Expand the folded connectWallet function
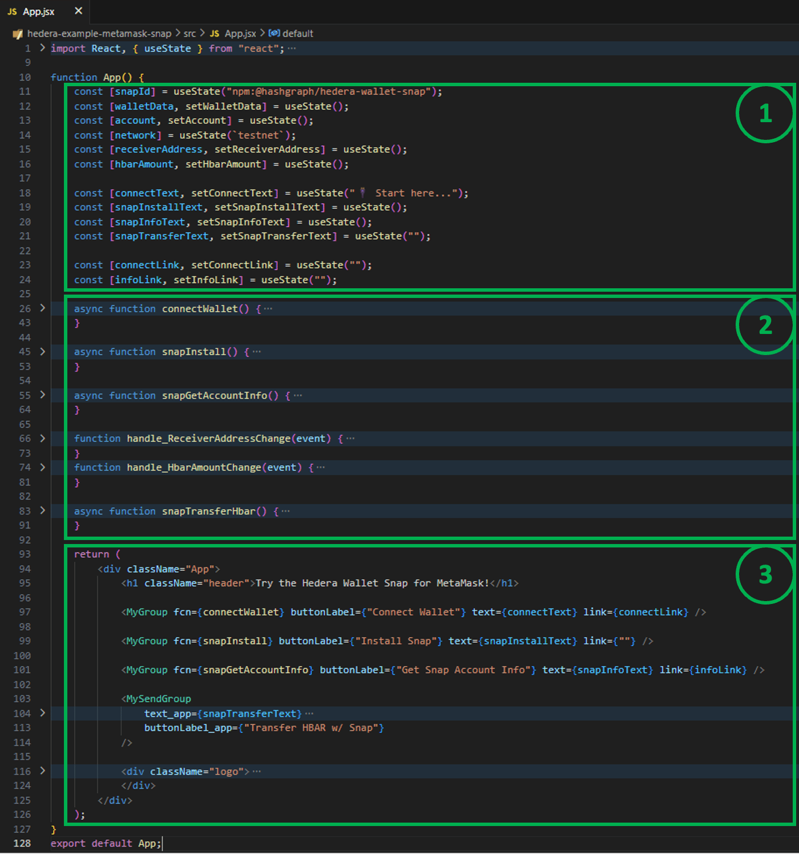Image resolution: width=799 pixels, height=854 pixels. tap(42, 308)
